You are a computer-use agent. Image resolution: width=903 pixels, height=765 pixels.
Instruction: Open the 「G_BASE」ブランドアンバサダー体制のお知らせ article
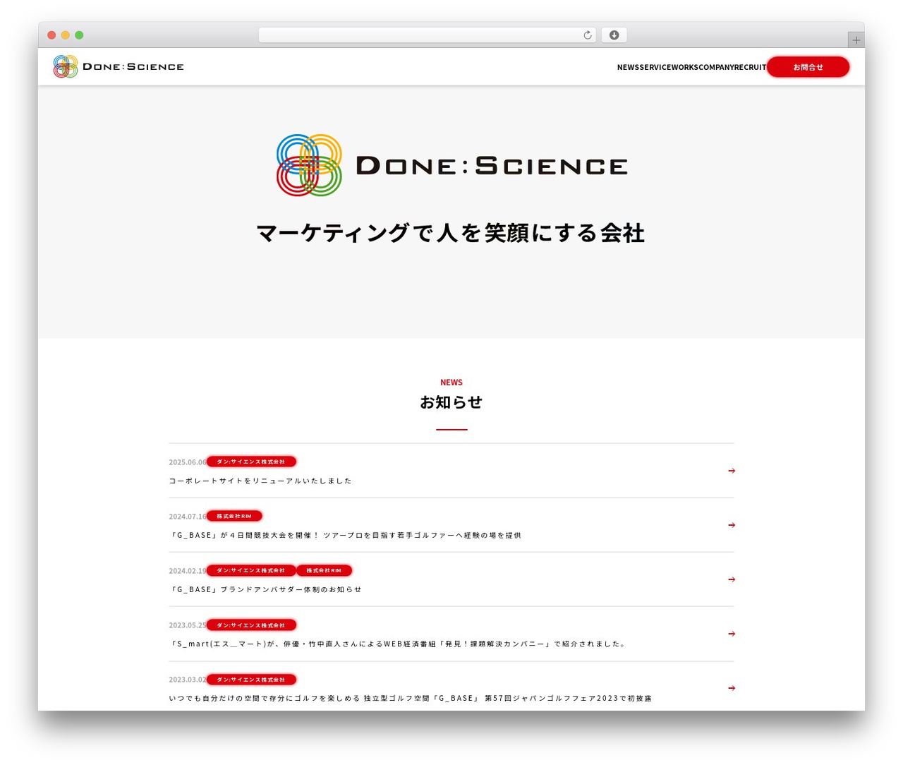pyautogui.click(x=265, y=589)
